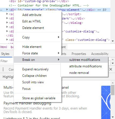
Task: Switch to the Styles tab
Action: click(x=5, y=54)
